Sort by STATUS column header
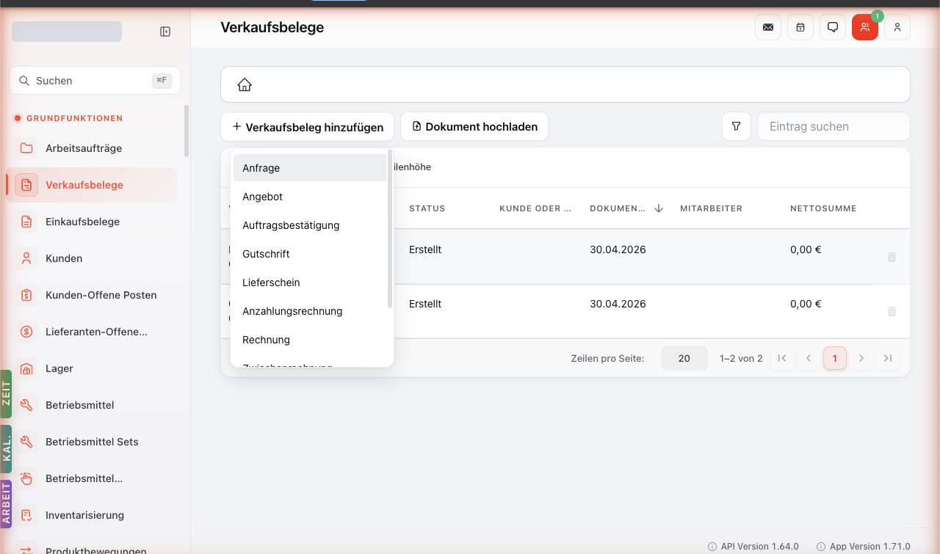The height and width of the screenshot is (554, 940). pyautogui.click(x=427, y=208)
